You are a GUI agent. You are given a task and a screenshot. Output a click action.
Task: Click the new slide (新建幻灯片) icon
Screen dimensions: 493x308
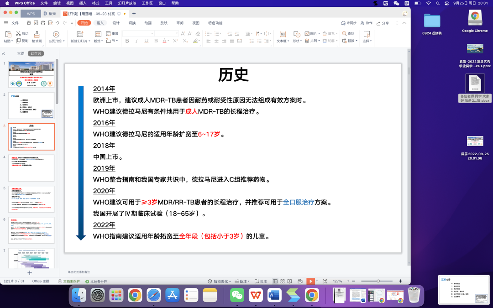pyautogui.click(x=80, y=34)
